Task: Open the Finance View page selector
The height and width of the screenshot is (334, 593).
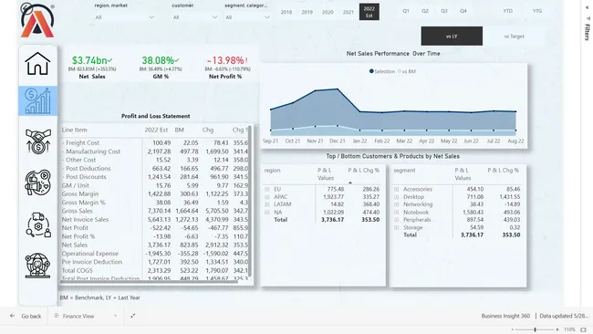Action: click(x=86, y=316)
